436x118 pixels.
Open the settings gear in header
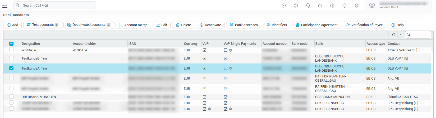[357, 6]
